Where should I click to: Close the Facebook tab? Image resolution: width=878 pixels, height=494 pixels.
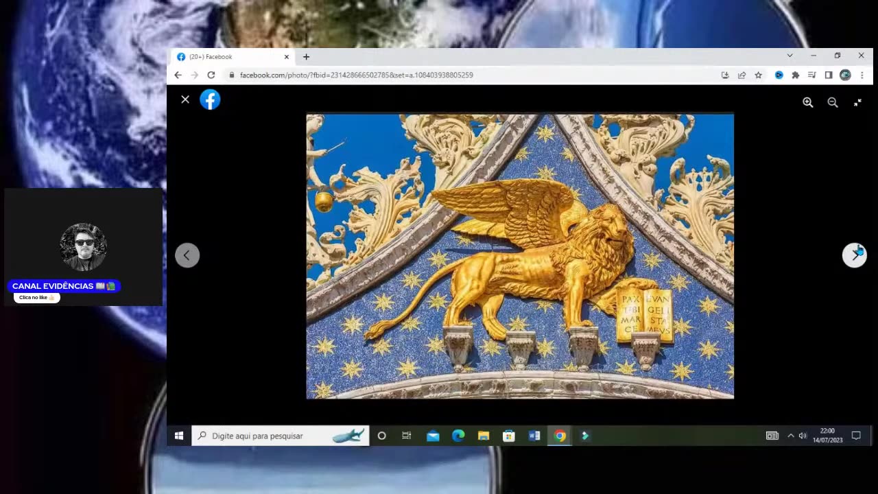[287, 57]
